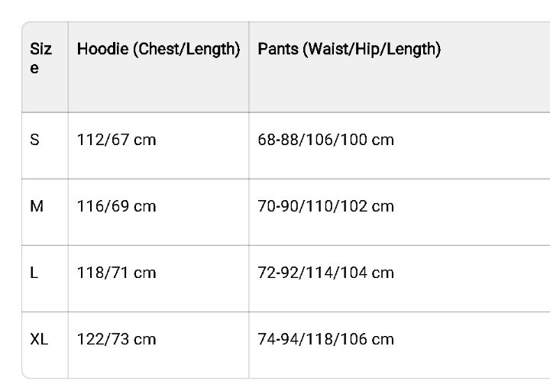Click the (Waist/Hip/Length) text in the header

point(371,50)
